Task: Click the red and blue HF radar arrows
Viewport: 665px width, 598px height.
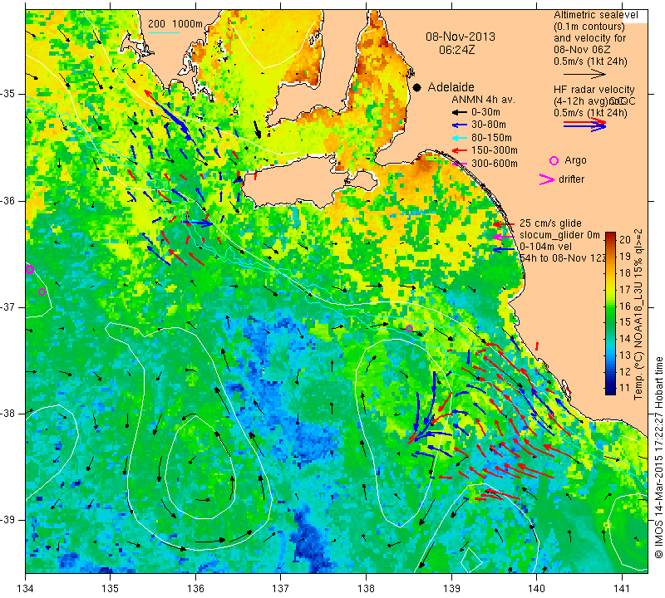Action: pyautogui.click(x=585, y=125)
